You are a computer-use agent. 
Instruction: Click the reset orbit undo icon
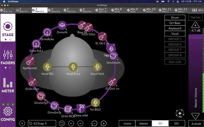pos(62,123)
